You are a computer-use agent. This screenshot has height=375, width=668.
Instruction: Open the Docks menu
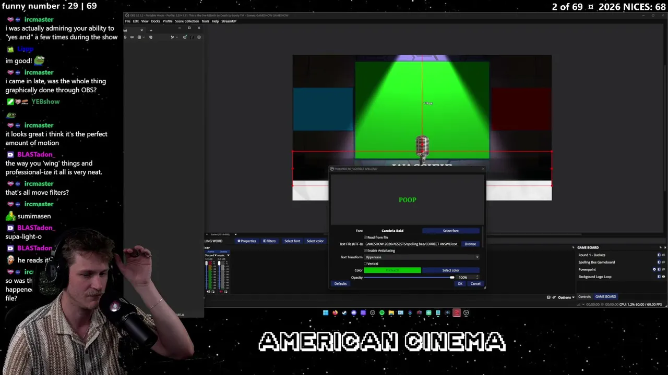tap(156, 21)
